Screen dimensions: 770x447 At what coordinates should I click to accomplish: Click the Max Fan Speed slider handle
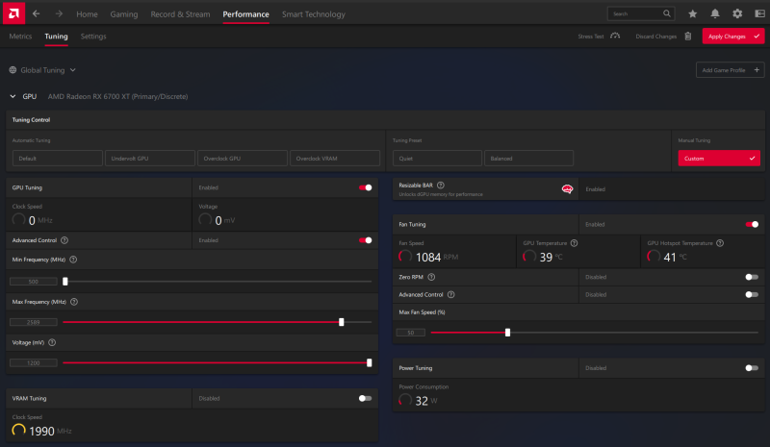click(x=508, y=333)
